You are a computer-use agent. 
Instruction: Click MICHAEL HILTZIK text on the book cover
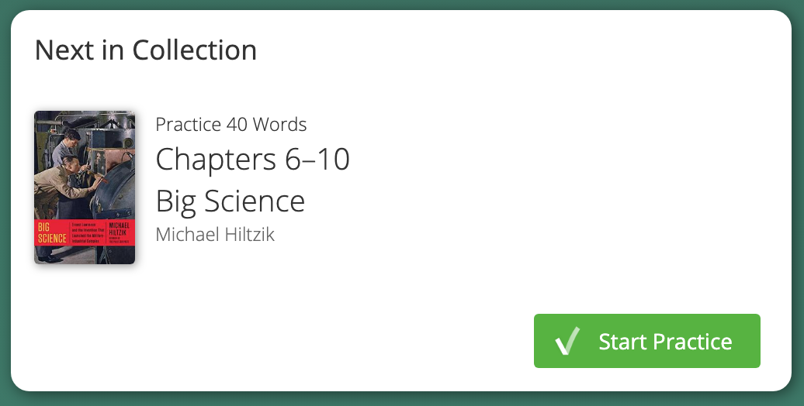pos(120,228)
